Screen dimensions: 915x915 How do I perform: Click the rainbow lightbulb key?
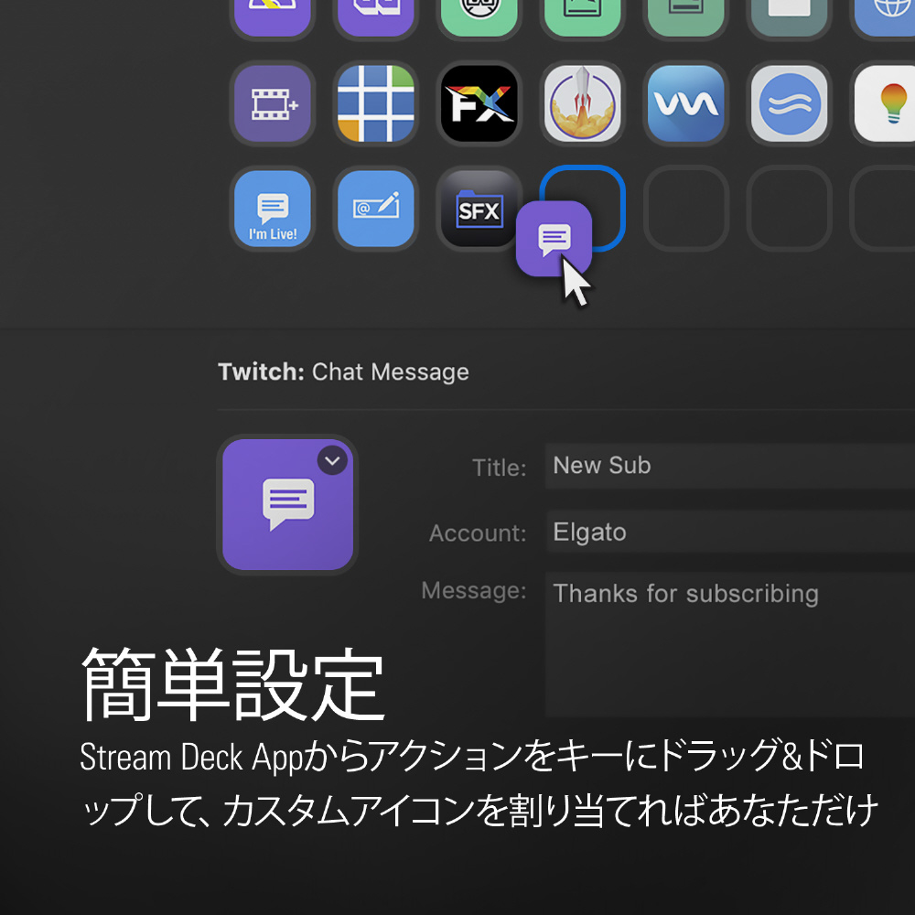(886, 103)
